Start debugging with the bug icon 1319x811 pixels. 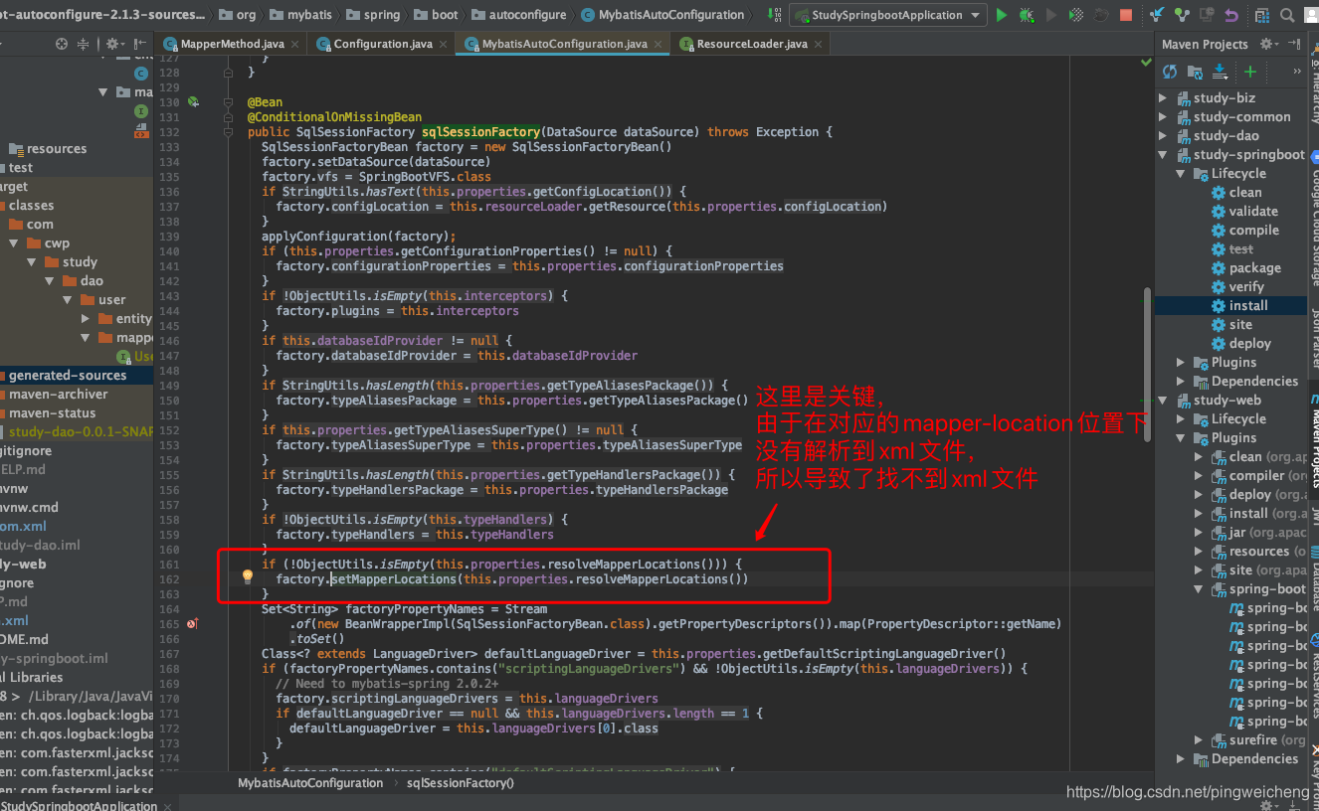point(1026,15)
